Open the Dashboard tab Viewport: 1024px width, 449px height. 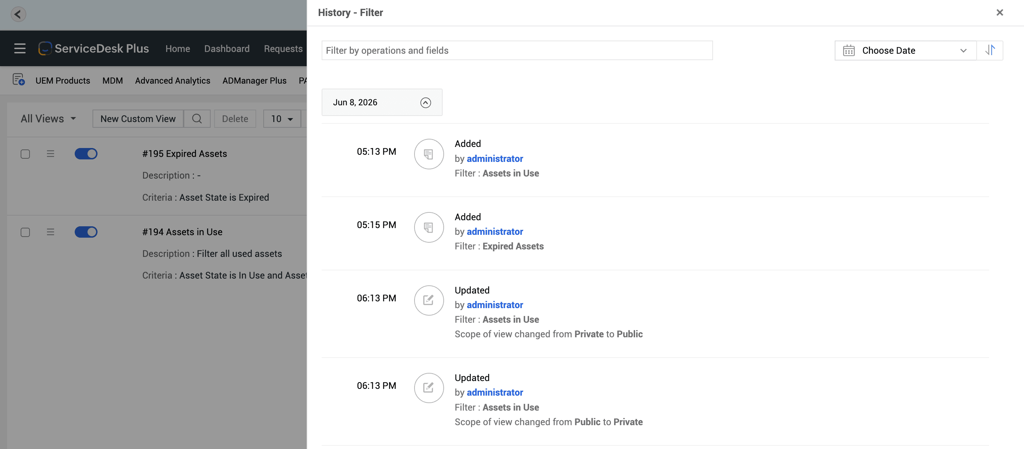pyautogui.click(x=227, y=48)
